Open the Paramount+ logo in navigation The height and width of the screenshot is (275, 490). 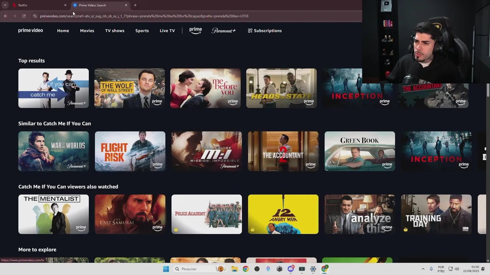tap(224, 31)
